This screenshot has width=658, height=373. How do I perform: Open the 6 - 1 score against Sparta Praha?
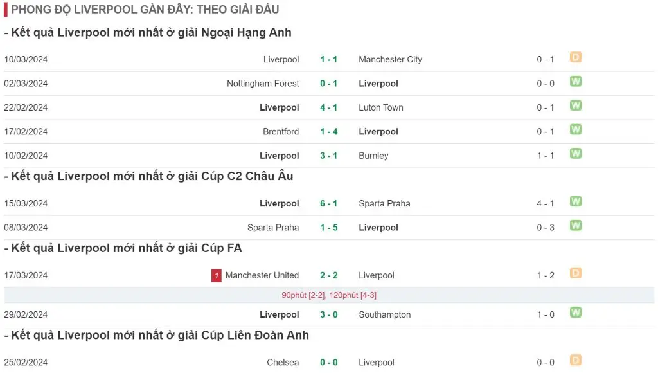pos(328,203)
